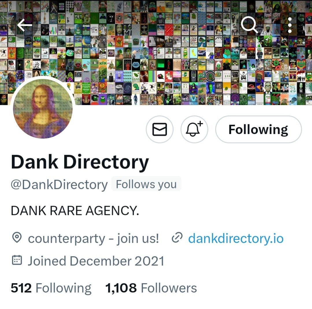Select the @DankDirectory handle text
Viewport: 312px width, 309px height.
click(x=59, y=185)
